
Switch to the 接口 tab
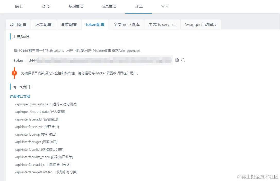coord(19,6)
